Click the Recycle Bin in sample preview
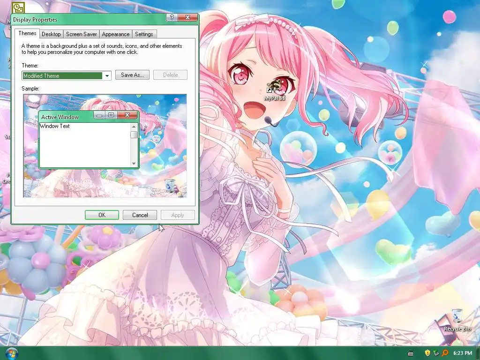 coord(170,186)
